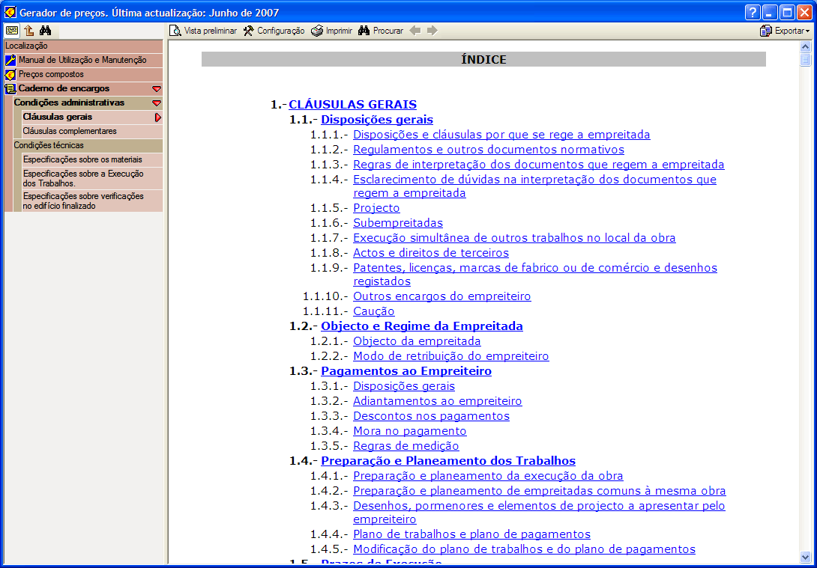Click the scrollbar up arrow
This screenshot has height=568, width=817.
(x=806, y=47)
